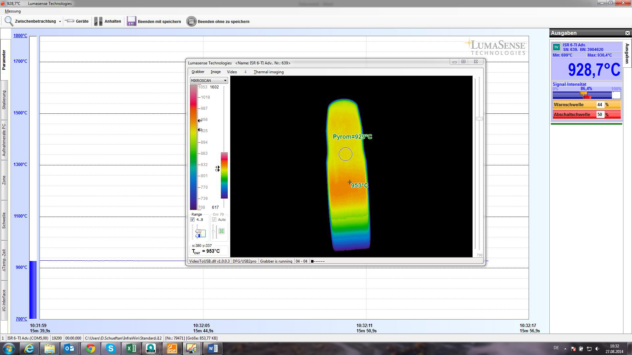The image size is (632, 355).
Task: Close the Ausgaben panel
Action: [627, 33]
